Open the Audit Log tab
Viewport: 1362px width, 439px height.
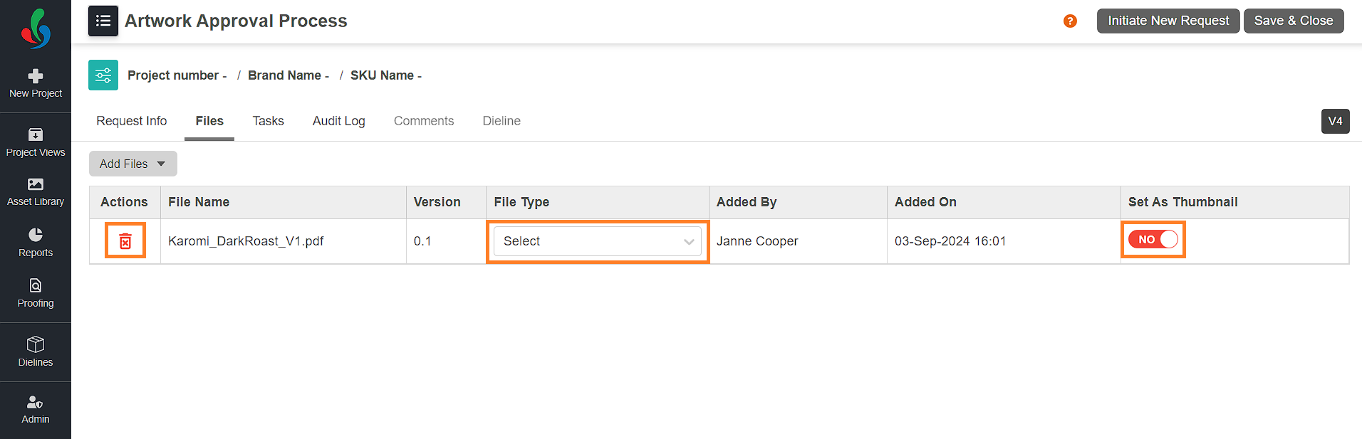click(x=339, y=121)
